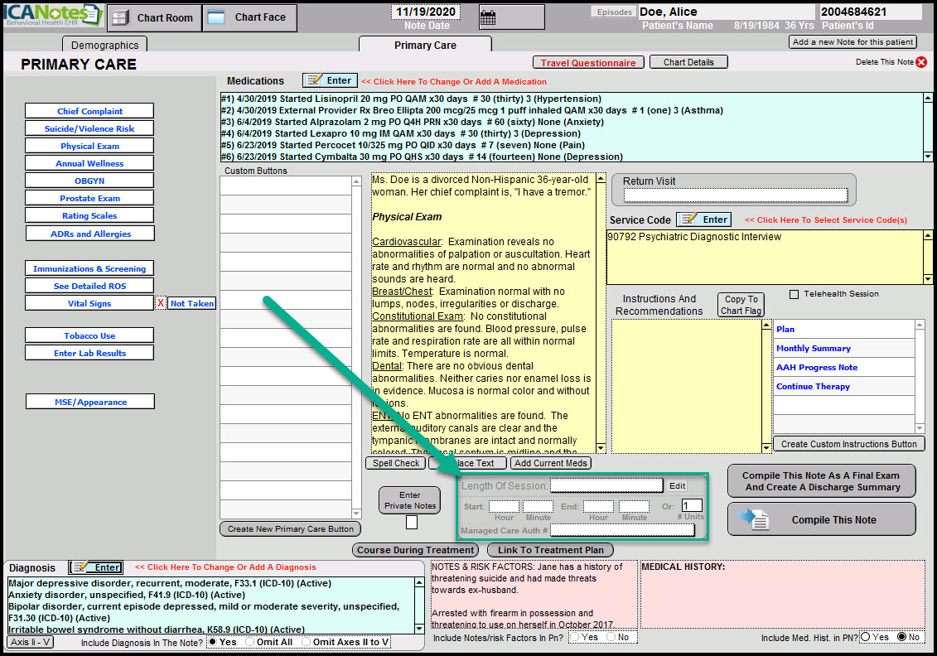The image size is (937, 656).
Task: Click the Medications Enter pencil icon
Action: (x=315, y=80)
